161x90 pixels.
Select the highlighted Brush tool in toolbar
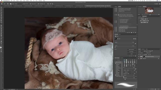tap(1, 24)
